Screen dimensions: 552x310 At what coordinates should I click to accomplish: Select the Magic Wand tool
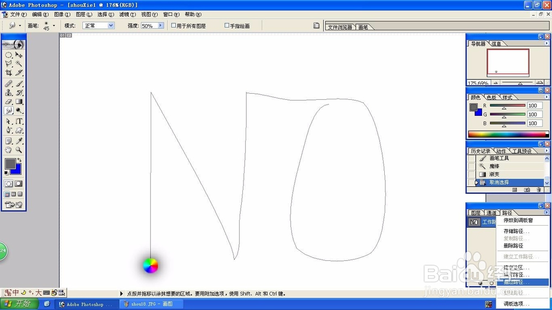19,63
